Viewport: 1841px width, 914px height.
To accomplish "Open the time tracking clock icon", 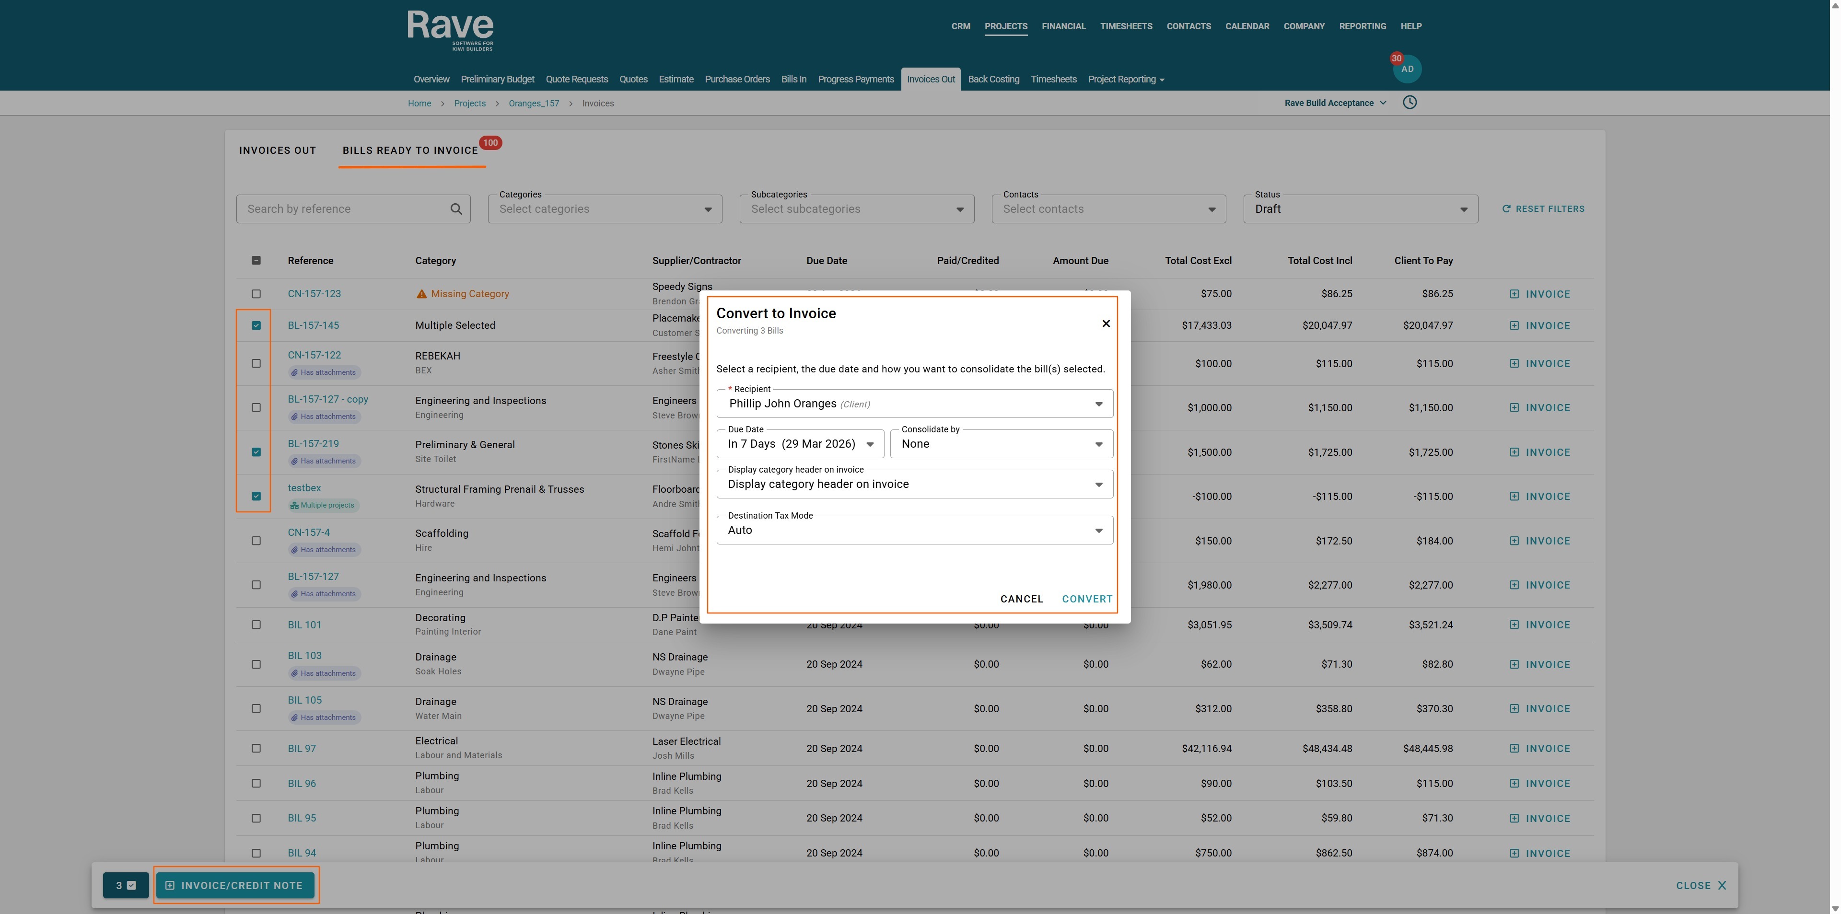I will pyautogui.click(x=1410, y=102).
